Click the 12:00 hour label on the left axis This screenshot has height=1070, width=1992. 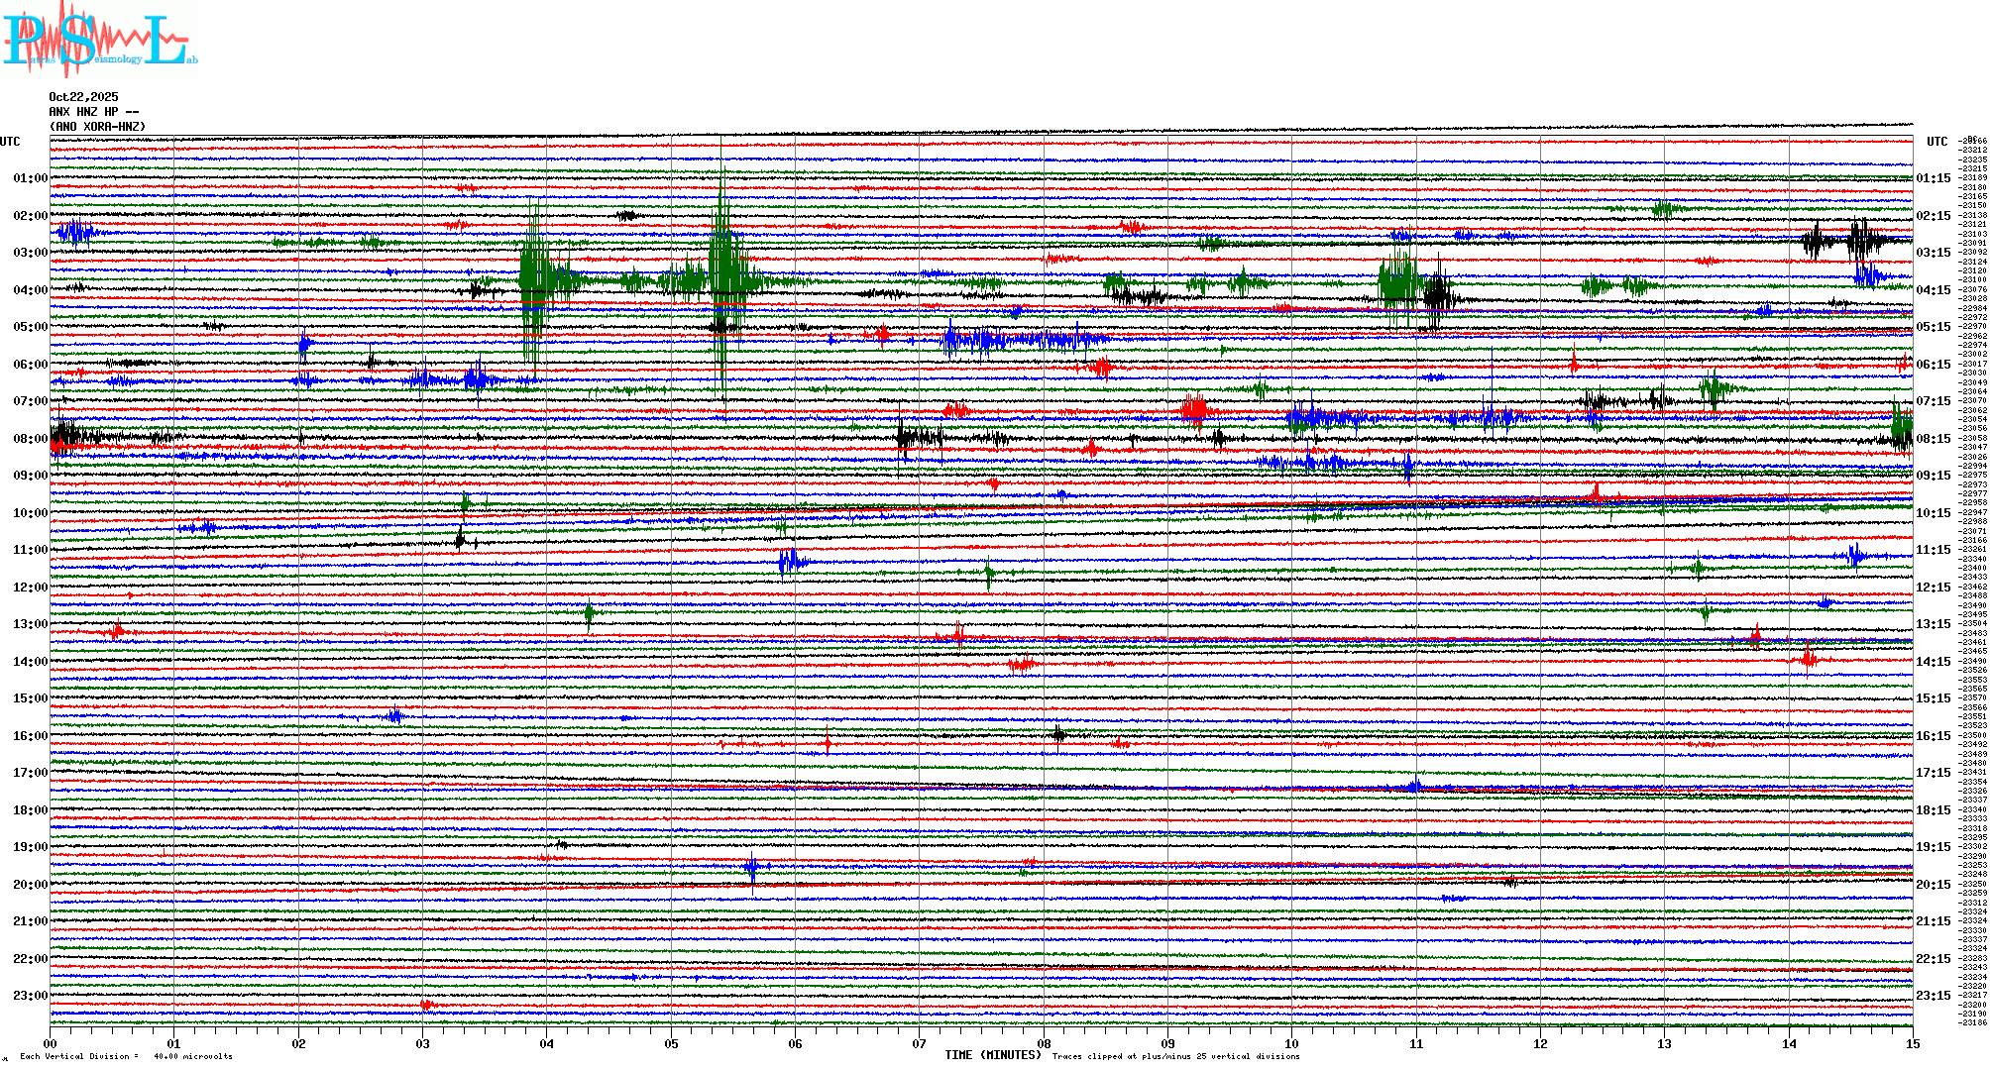30,588
